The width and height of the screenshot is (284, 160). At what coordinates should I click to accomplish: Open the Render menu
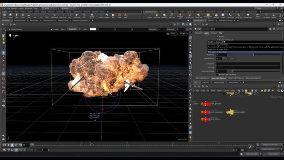(14, 8)
